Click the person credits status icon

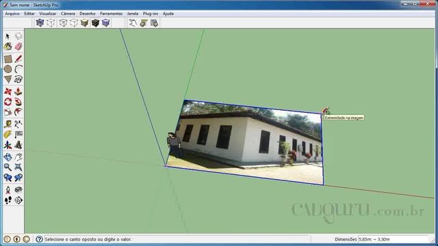(x=16, y=239)
